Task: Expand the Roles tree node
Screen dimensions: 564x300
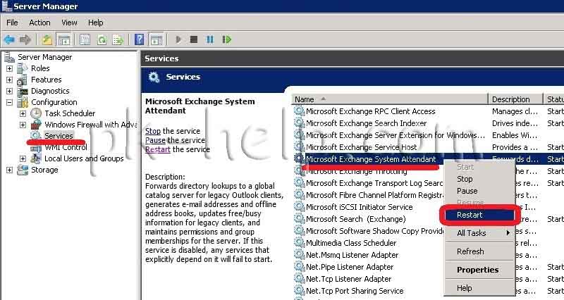Action: [9, 68]
